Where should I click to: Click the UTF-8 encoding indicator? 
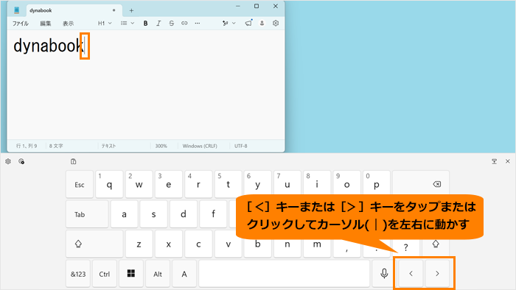[240, 146]
